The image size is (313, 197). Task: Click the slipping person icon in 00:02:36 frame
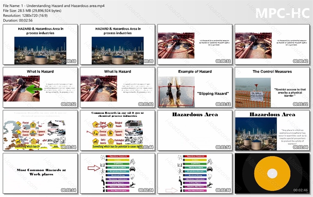click(210, 185)
